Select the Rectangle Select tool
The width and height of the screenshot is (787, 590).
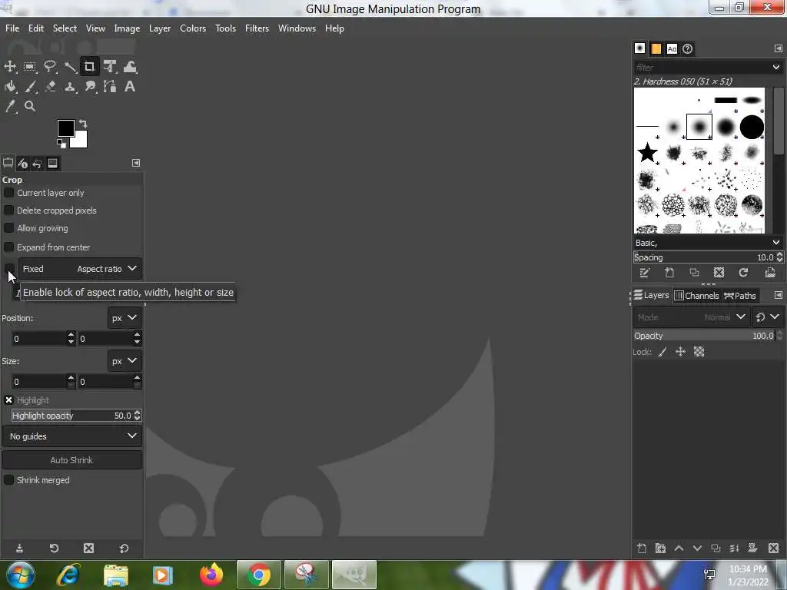click(x=30, y=67)
